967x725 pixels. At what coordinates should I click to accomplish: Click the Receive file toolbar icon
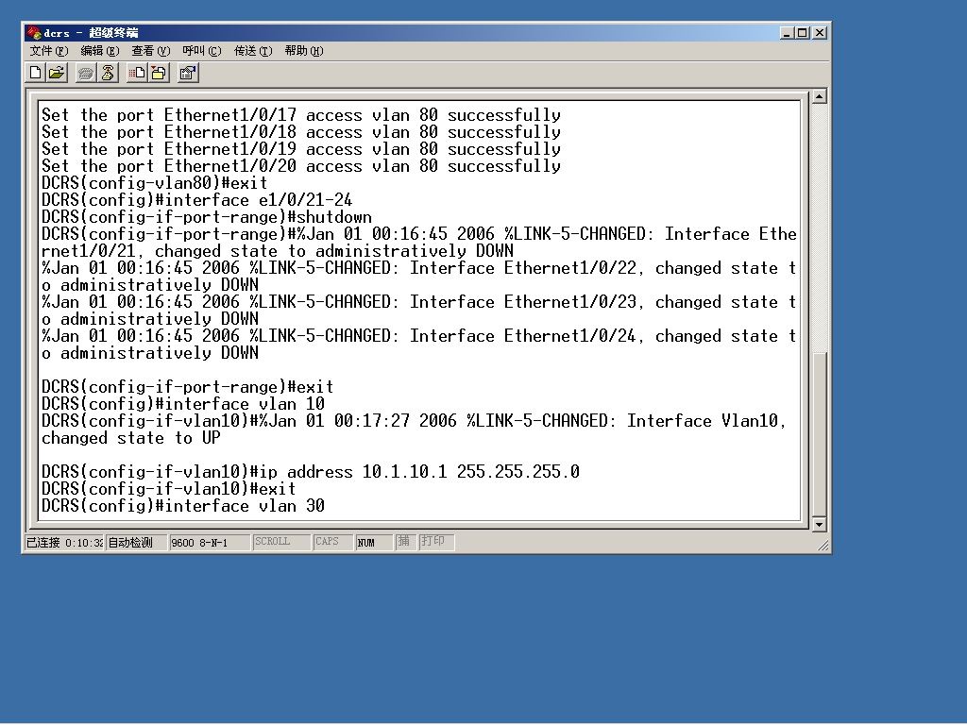pyautogui.click(x=159, y=74)
